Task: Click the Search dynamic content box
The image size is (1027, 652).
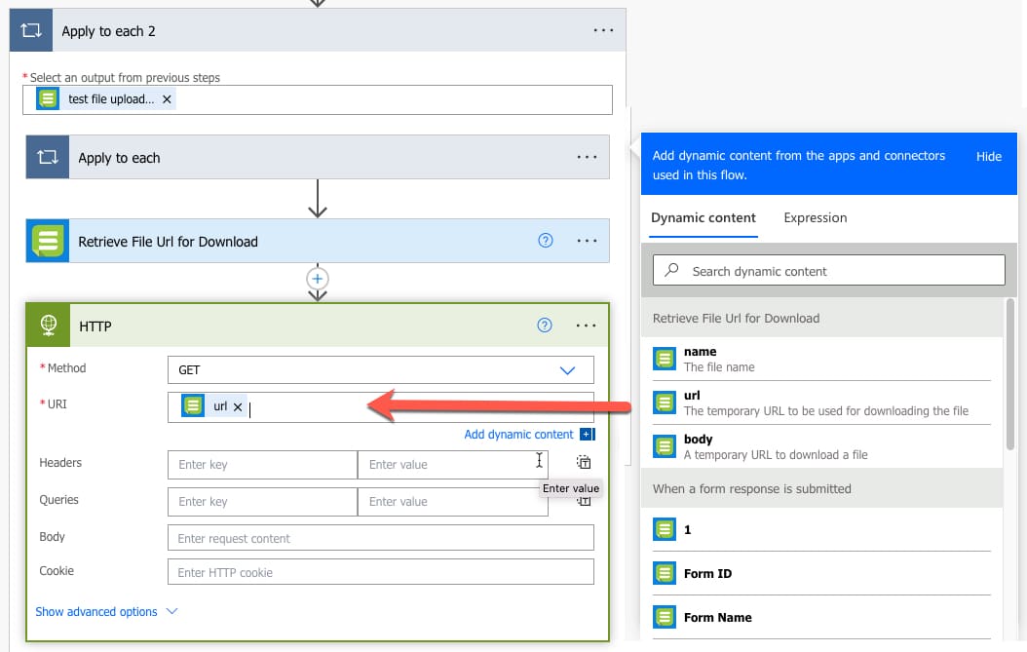Action: click(x=828, y=271)
